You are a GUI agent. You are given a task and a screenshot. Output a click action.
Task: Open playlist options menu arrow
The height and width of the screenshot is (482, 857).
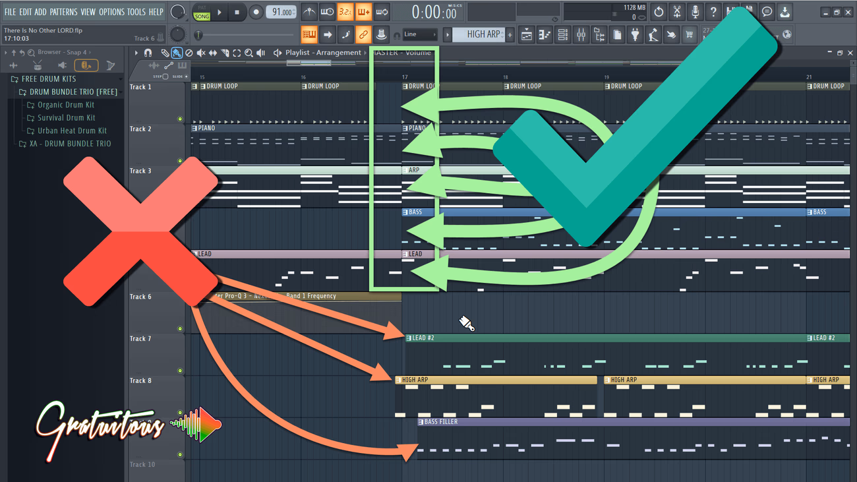(136, 53)
